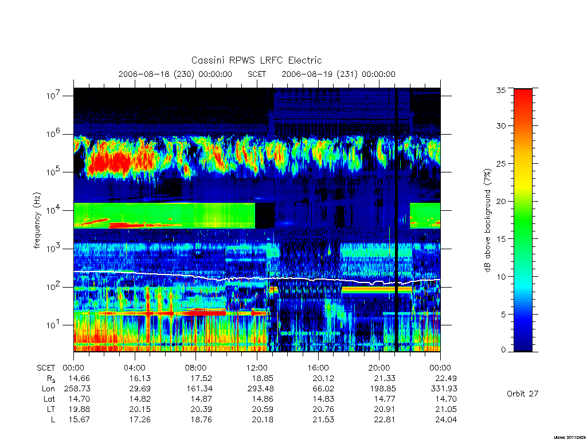Click the L value '21.53'
The width and height of the screenshot is (587, 440).
point(323,420)
